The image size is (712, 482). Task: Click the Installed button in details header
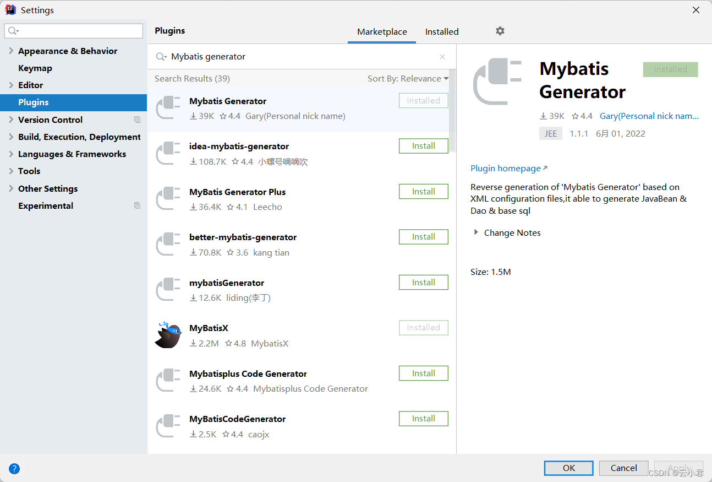pyautogui.click(x=671, y=69)
